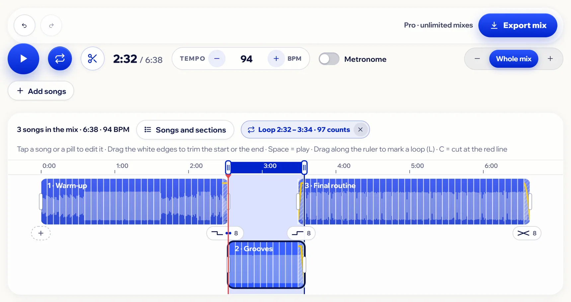The height and width of the screenshot is (302, 571).
Task: Click the right trim edge of Final routine
Action: (x=530, y=202)
